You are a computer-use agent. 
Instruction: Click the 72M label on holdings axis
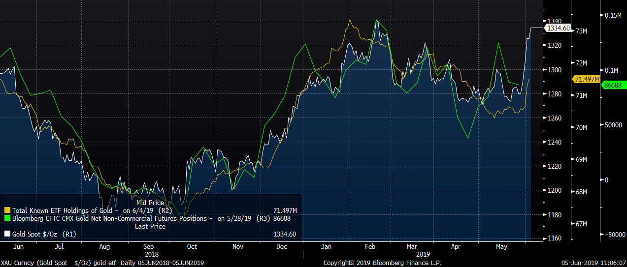pos(582,63)
